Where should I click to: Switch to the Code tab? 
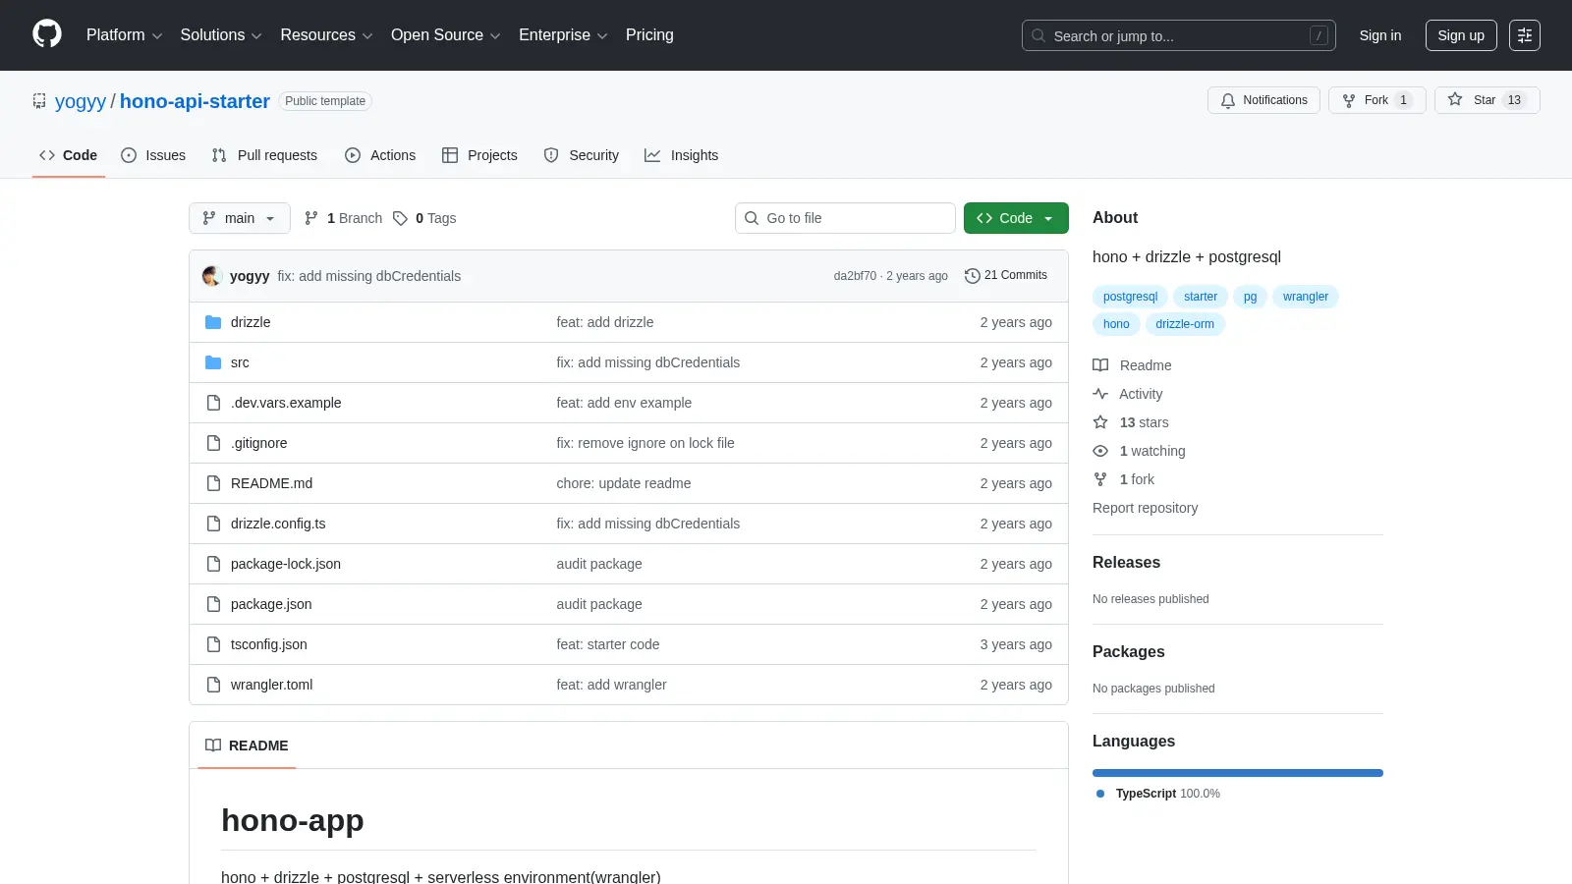[69, 155]
